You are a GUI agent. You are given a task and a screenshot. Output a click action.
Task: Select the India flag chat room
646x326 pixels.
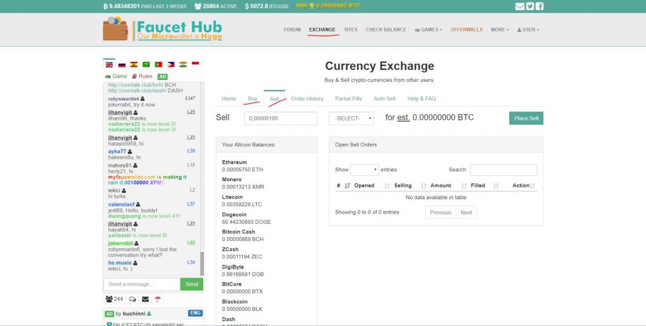[183, 64]
